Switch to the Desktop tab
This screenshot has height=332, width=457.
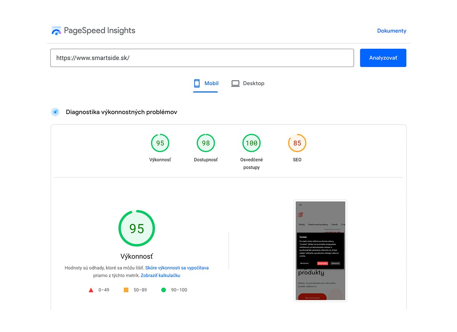click(x=248, y=83)
